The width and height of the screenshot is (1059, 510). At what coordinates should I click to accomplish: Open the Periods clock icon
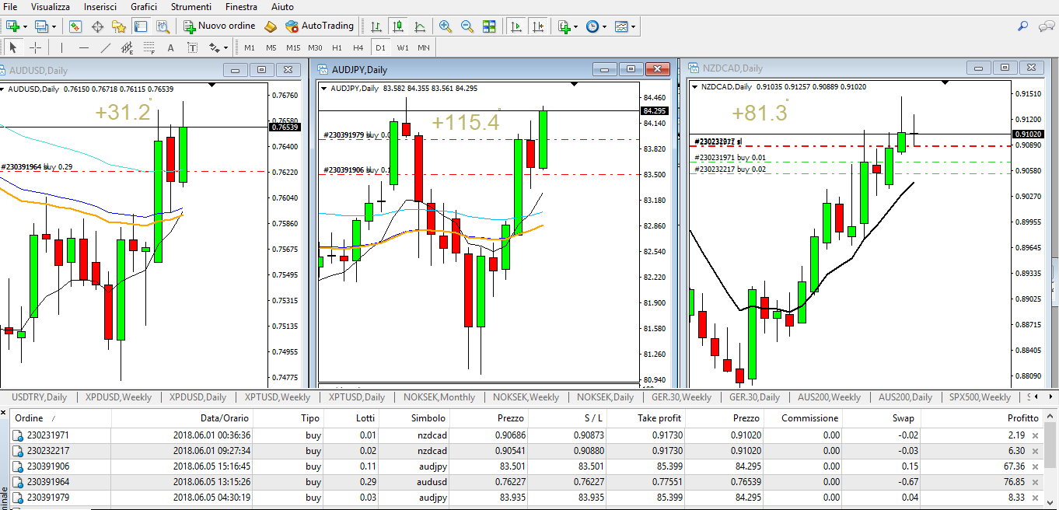(592, 26)
